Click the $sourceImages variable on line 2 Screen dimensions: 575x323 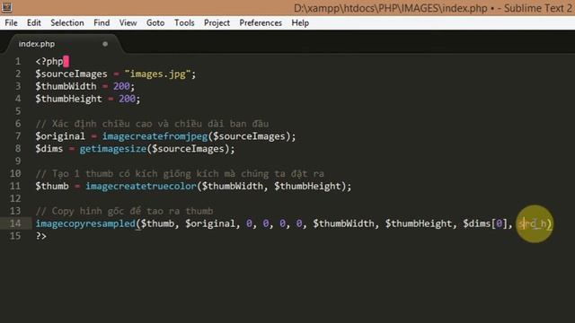(x=71, y=74)
